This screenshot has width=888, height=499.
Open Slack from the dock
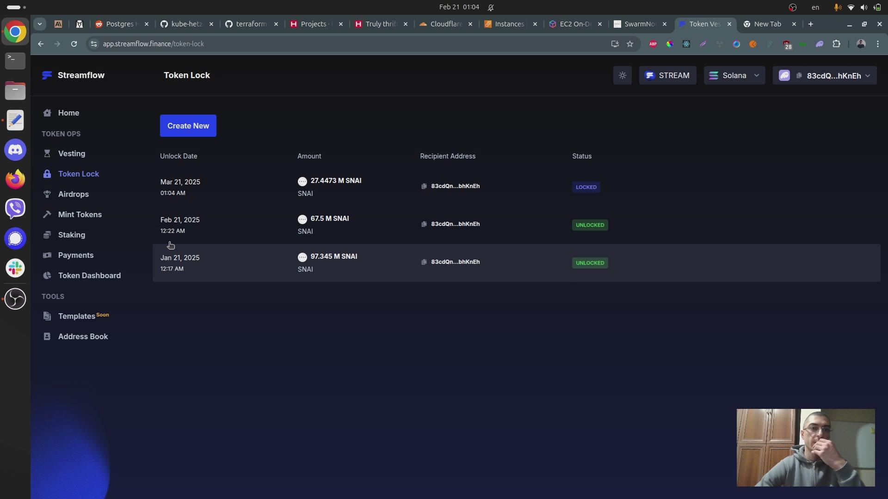[x=15, y=268]
